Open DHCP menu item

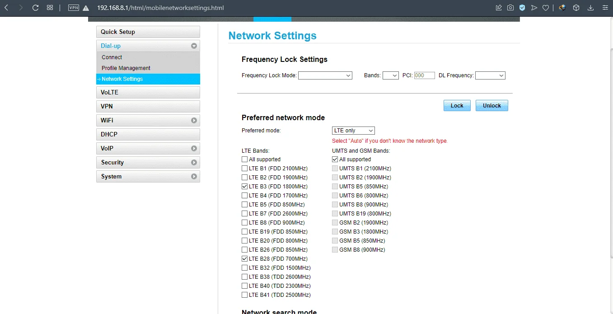point(148,135)
